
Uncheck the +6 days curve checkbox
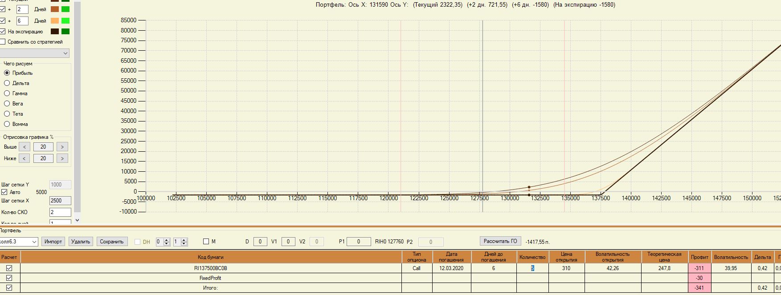[3, 21]
